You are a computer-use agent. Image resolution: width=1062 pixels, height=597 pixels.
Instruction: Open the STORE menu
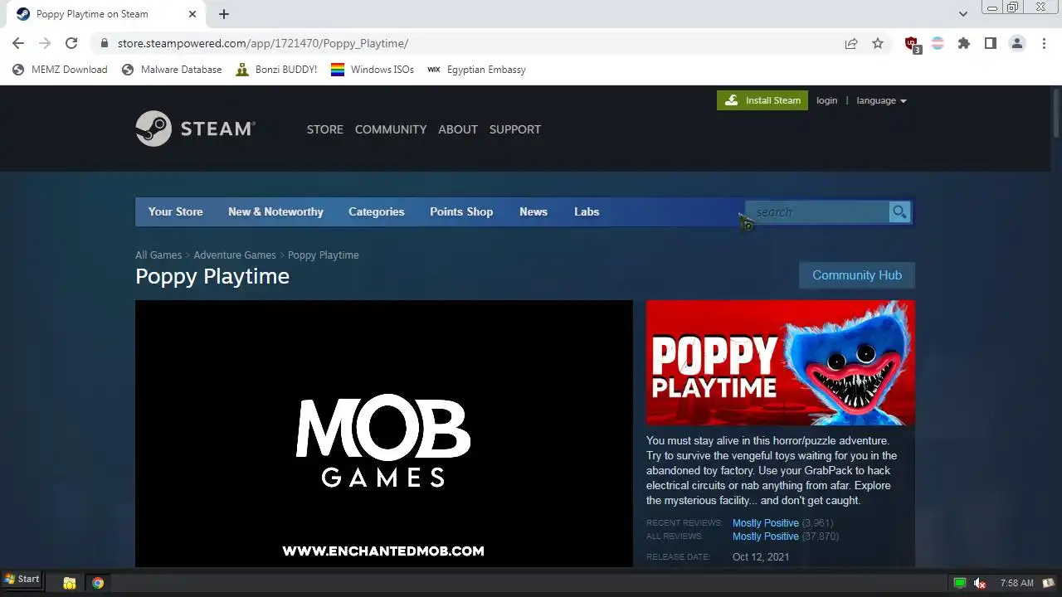click(x=325, y=129)
